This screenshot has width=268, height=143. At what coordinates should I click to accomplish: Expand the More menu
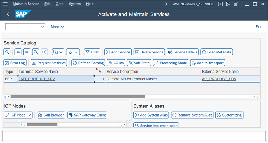pyautogui.click(x=57, y=27)
